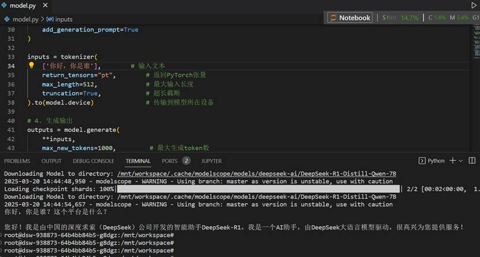Create a new terminal with plus icon
This screenshot has width=480, height=257.
coord(452,161)
